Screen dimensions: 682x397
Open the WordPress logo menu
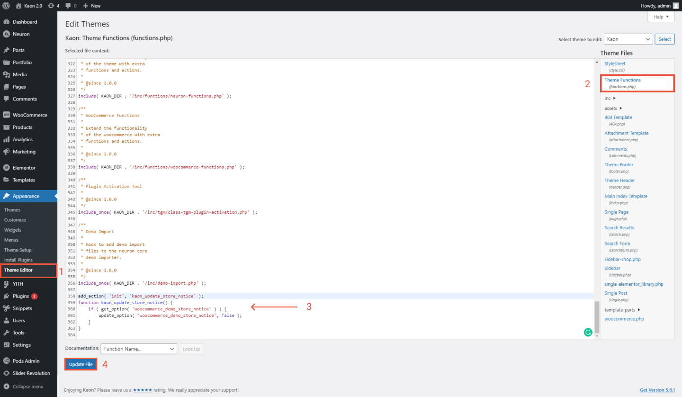click(6, 6)
